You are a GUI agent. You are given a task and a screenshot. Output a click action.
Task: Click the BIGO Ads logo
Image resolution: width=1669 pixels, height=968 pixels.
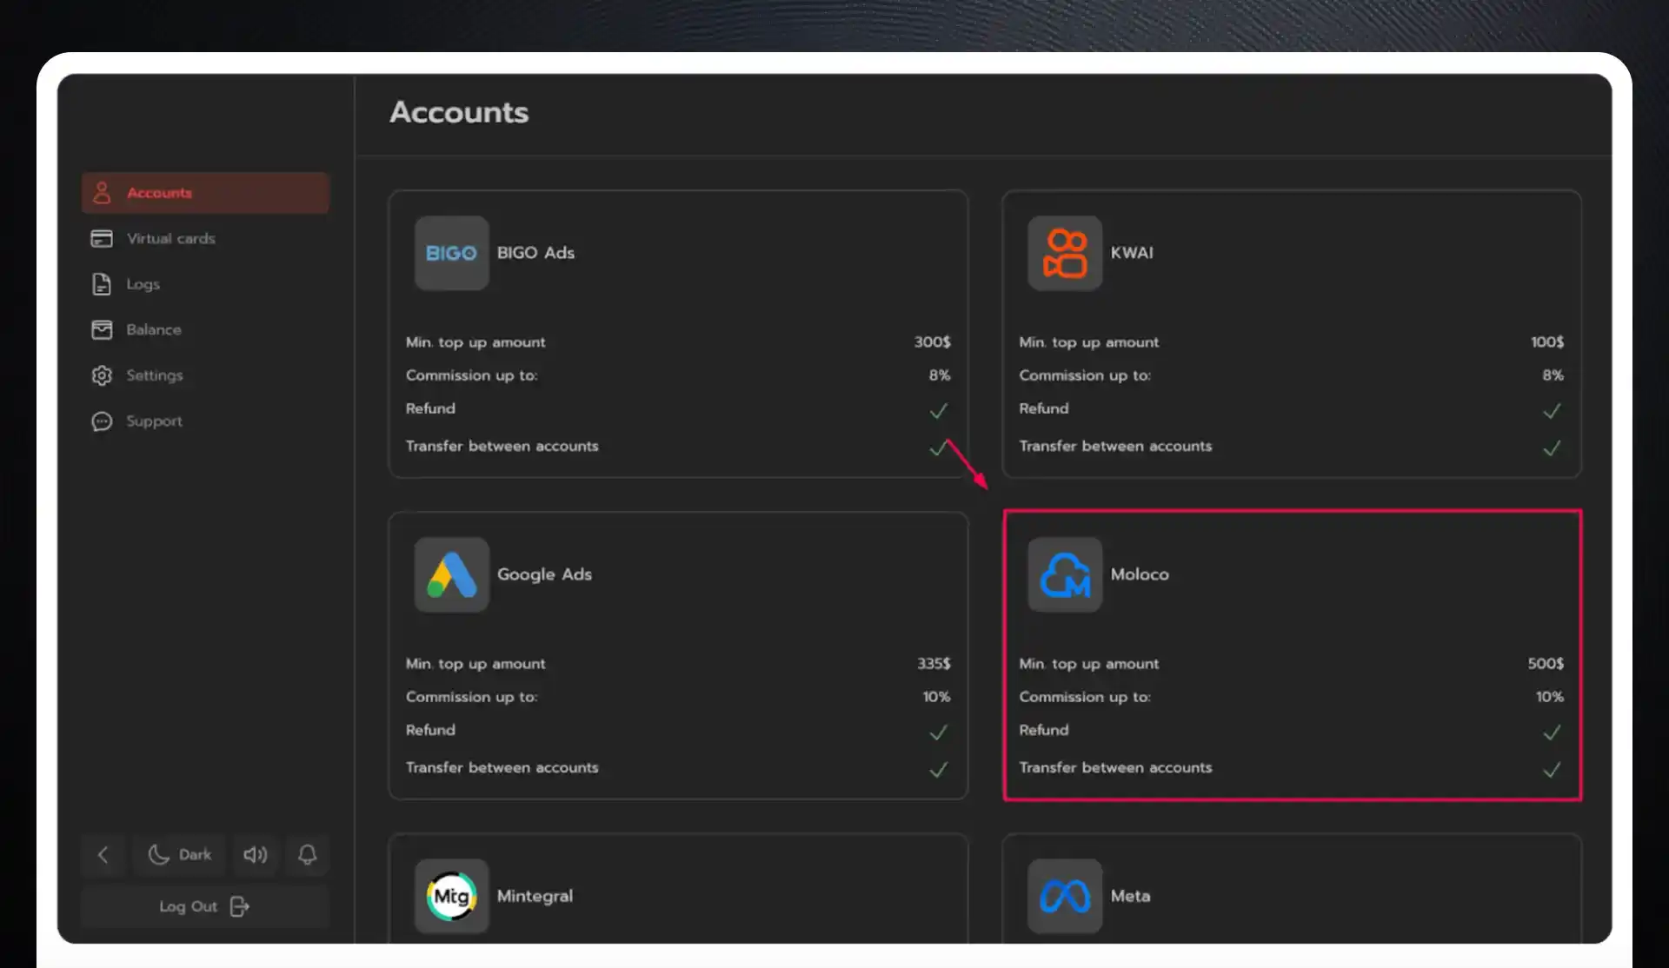[x=452, y=253]
